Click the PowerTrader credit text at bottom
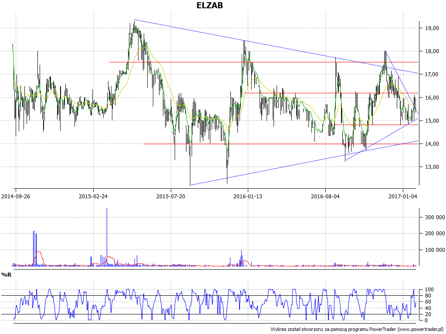This screenshot has width=446, height=334. coord(358,330)
